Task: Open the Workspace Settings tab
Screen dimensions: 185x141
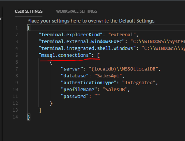Action: point(77,11)
